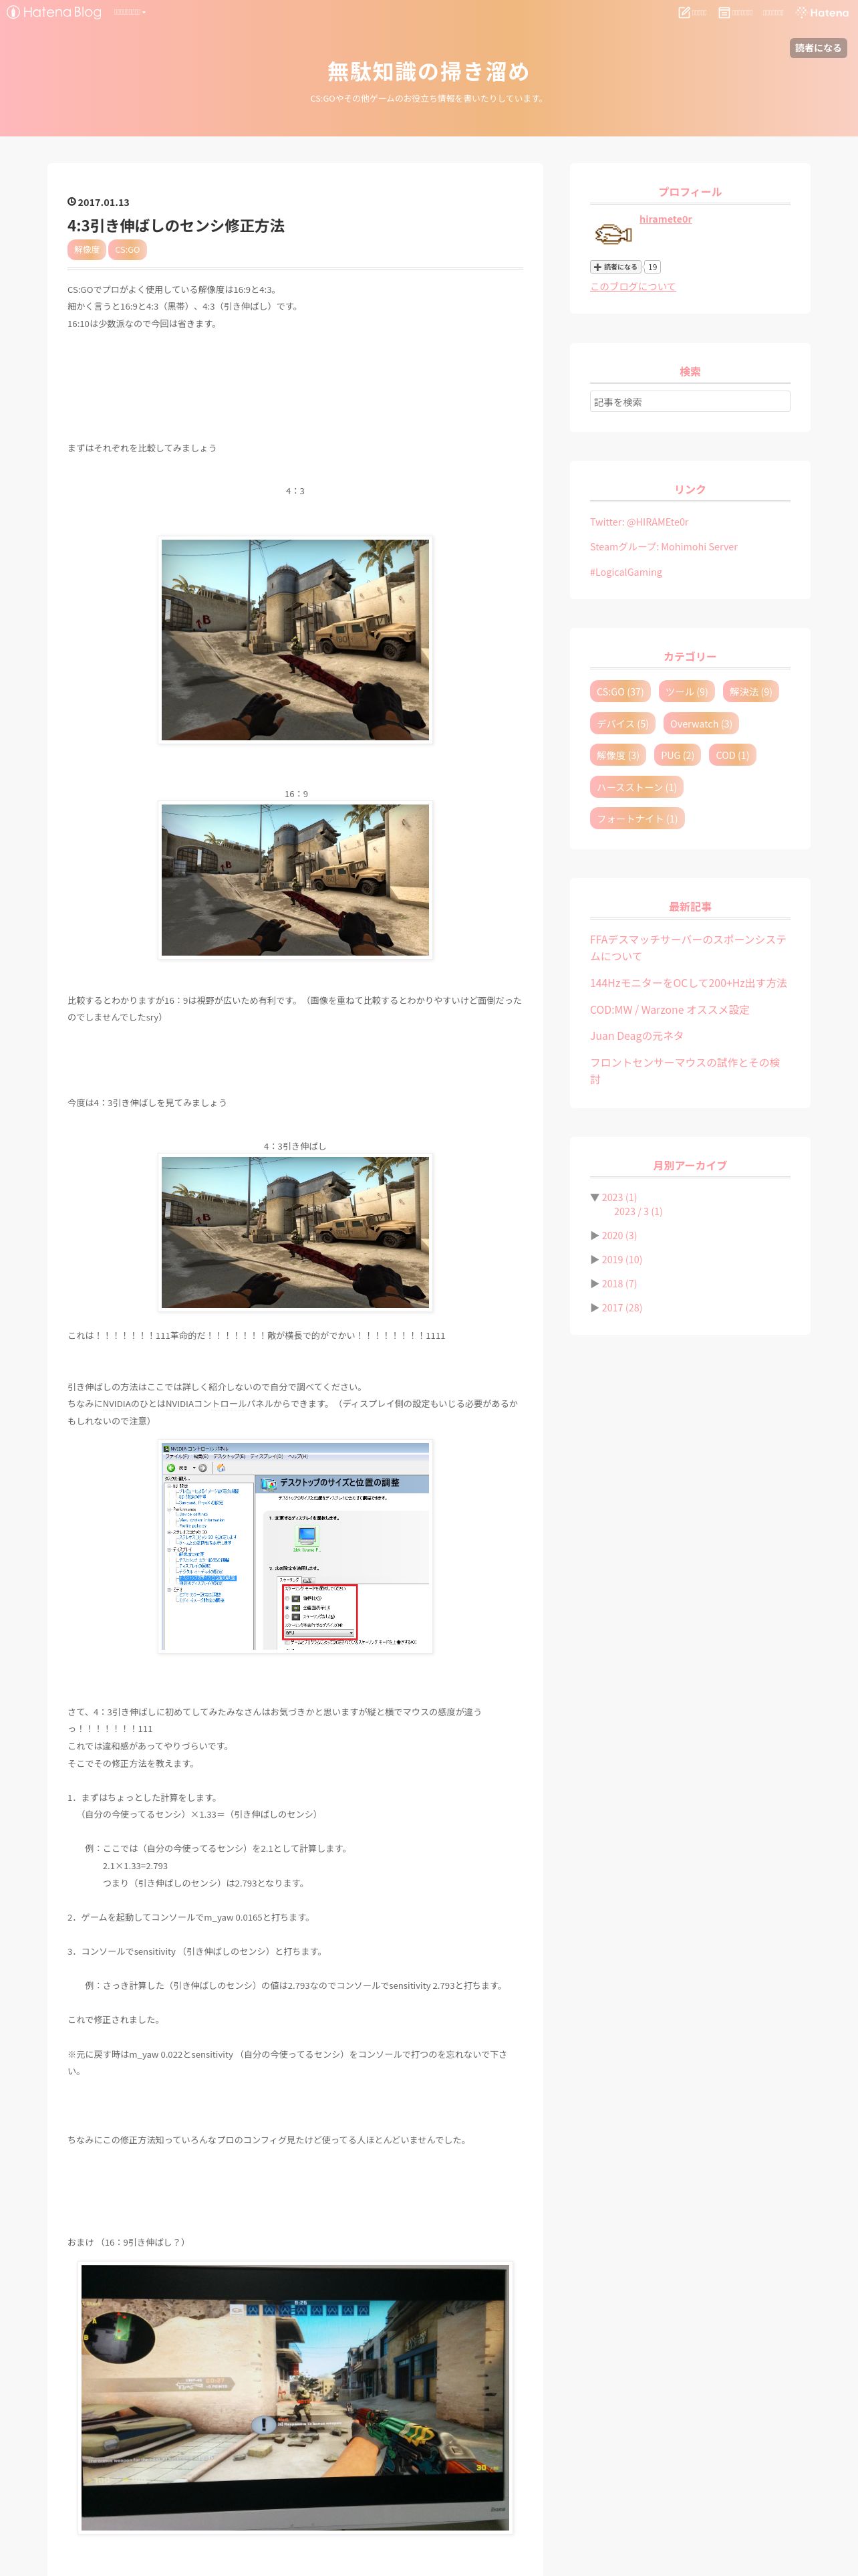The height and width of the screenshot is (2576, 858).
Task: Open the hiramete0r profile link
Action: click(666, 219)
